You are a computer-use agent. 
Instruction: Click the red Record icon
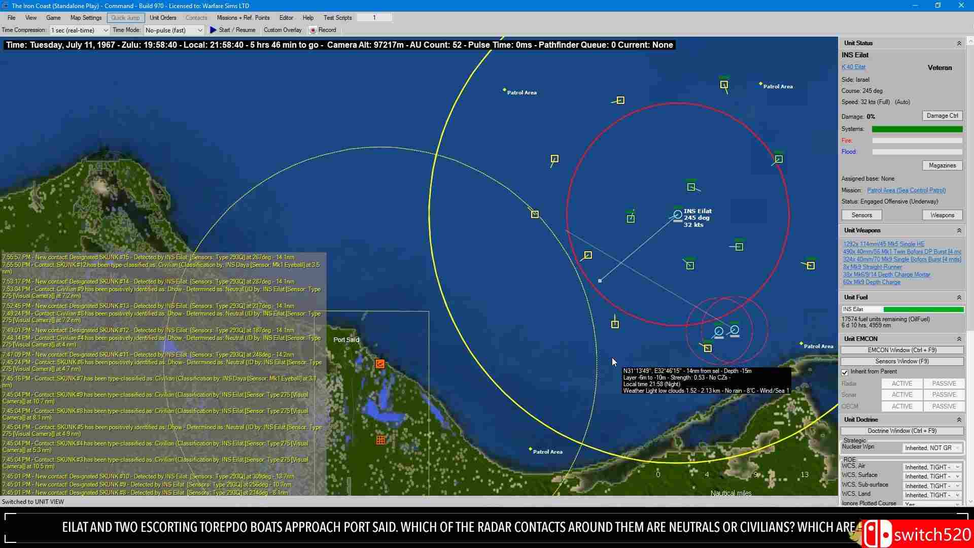(x=313, y=30)
